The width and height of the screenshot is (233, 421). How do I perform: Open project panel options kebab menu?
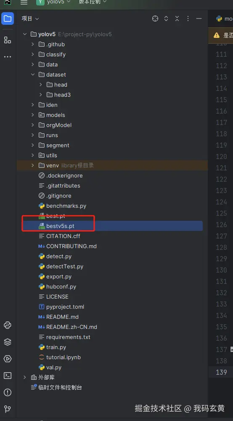(x=188, y=19)
